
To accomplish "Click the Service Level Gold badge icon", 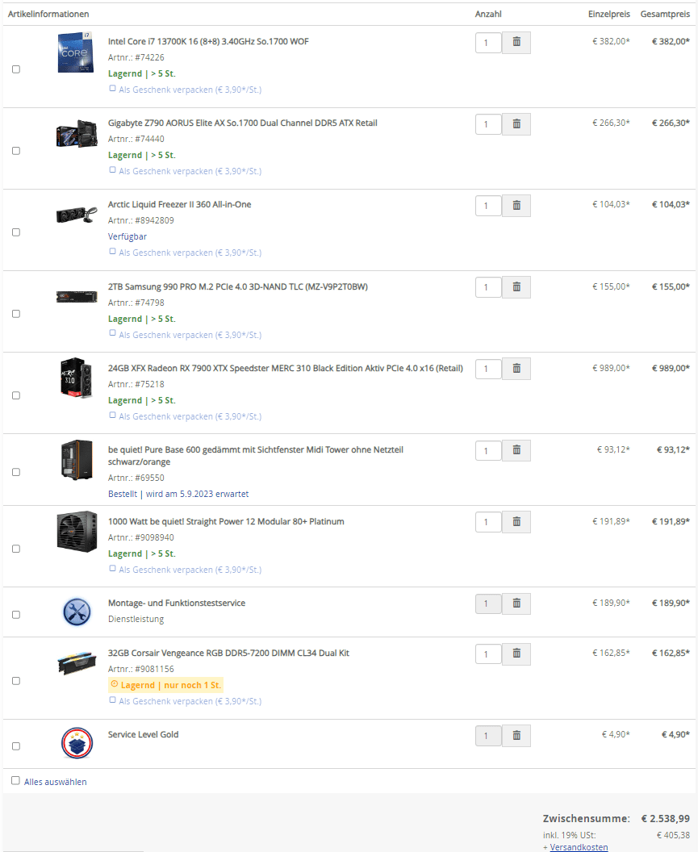I will coord(77,743).
